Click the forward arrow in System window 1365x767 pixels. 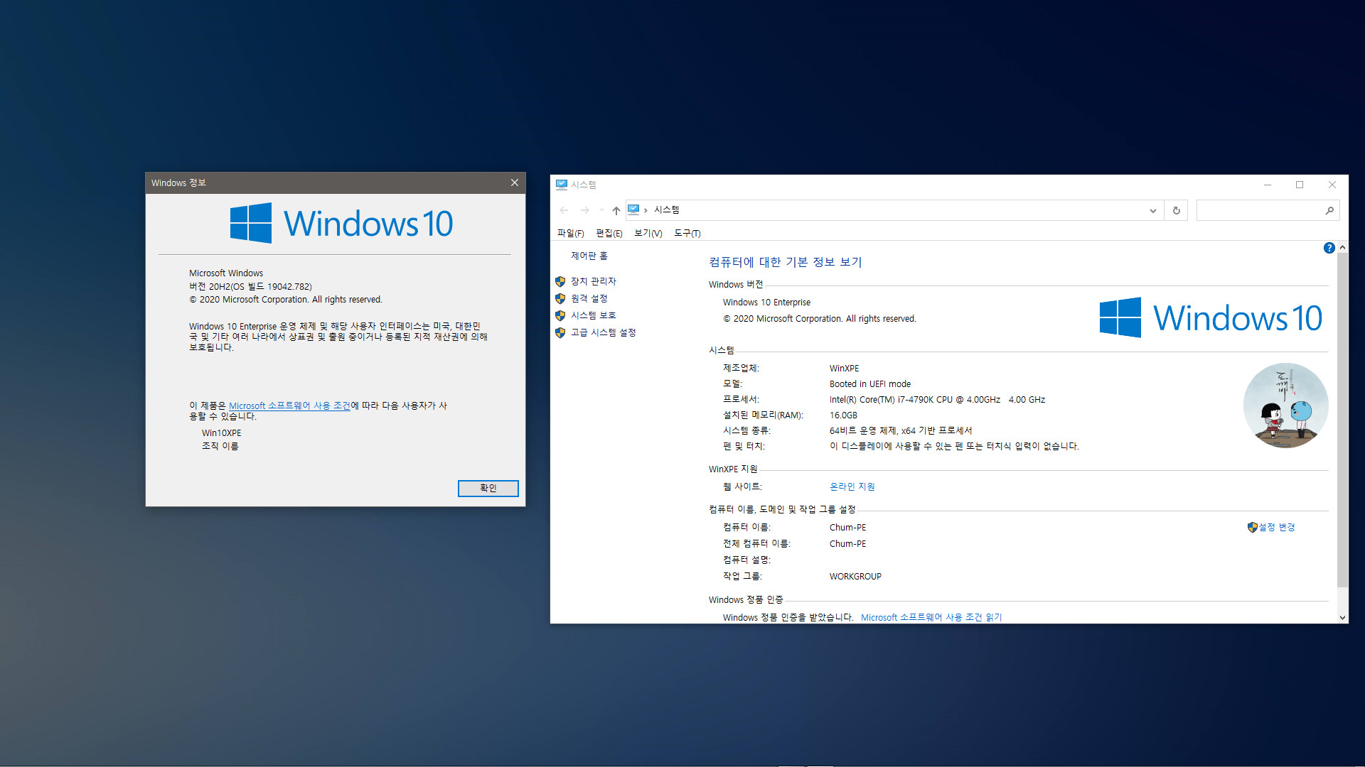[x=584, y=210]
